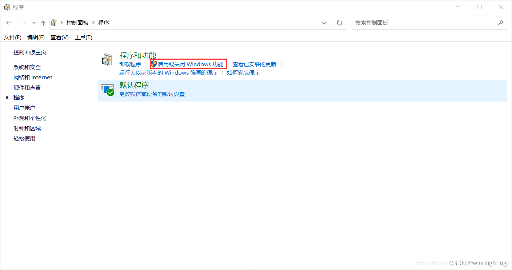Select 程序 in the address breadcrumb
The height and width of the screenshot is (270, 512).
click(x=104, y=23)
